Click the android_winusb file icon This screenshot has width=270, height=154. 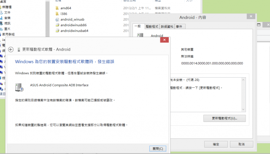[x=57, y=19]
